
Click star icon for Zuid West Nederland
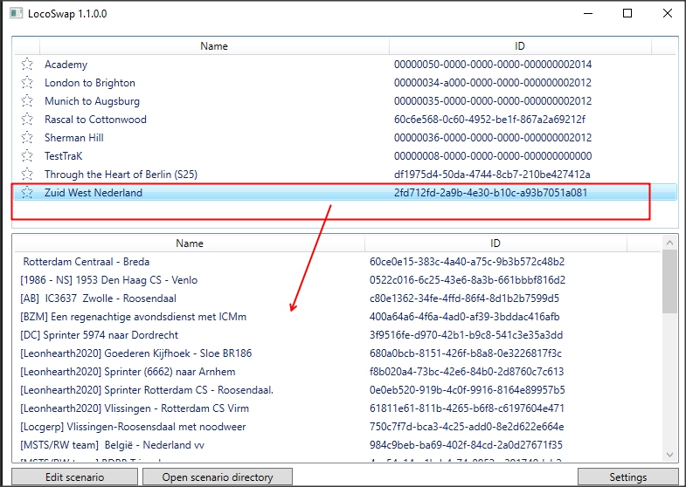click(27, 193)
